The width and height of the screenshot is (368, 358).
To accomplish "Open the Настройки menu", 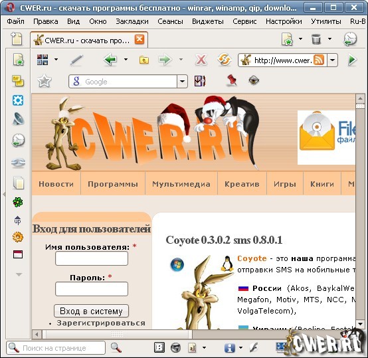I will point(284,21).
